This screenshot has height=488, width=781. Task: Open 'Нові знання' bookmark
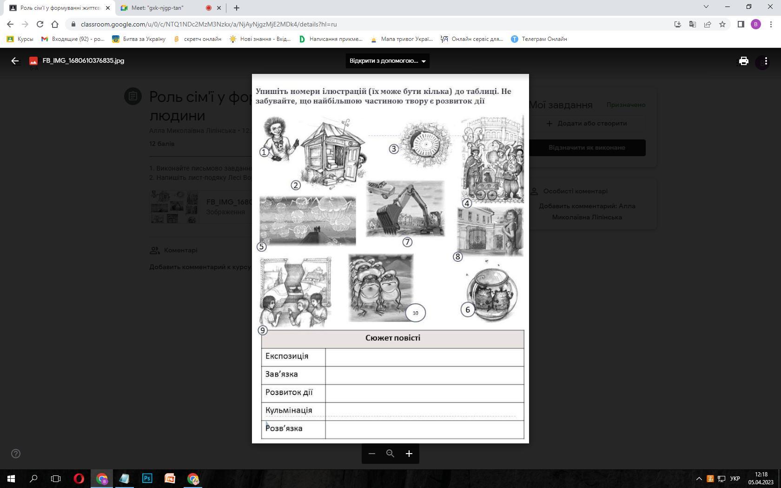coord(260,39)
